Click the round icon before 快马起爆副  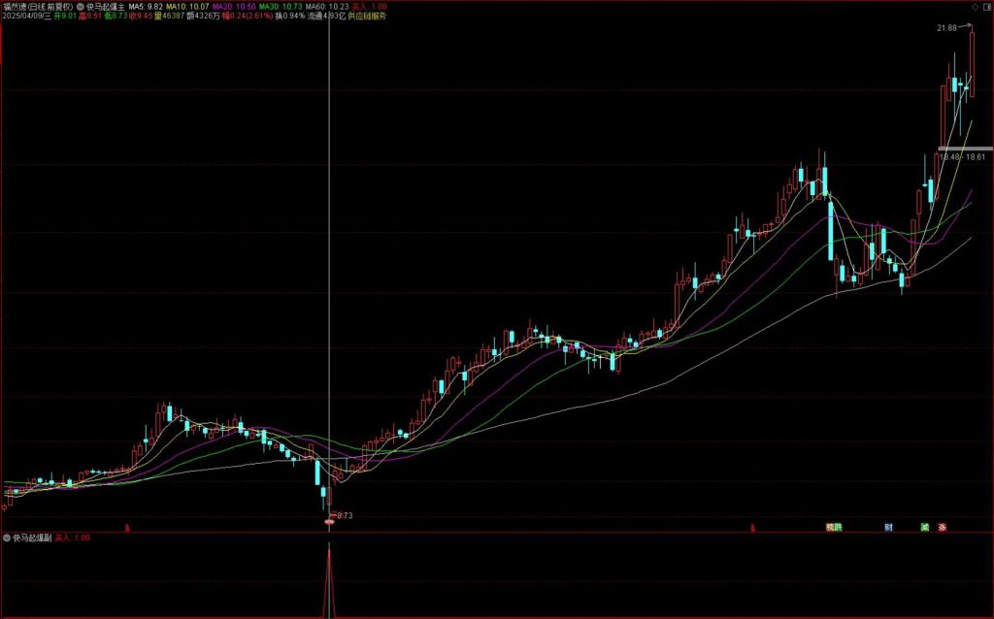pos(7,537)
